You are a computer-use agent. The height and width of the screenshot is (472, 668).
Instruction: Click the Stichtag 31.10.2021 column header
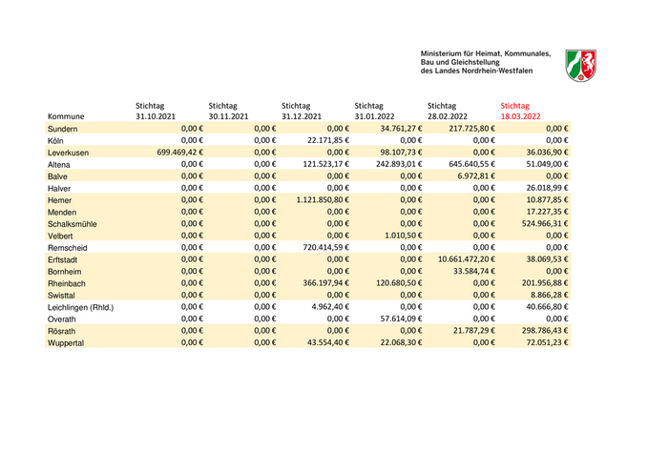point(156,111)
